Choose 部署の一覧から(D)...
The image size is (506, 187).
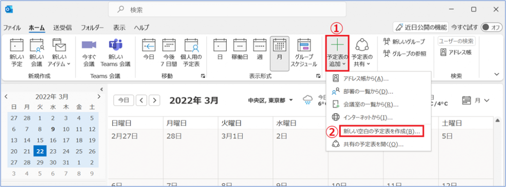tap(379, 92)
